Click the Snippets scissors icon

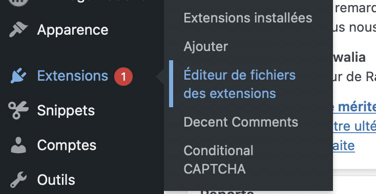pyautogui.click(x=18, y=110)
